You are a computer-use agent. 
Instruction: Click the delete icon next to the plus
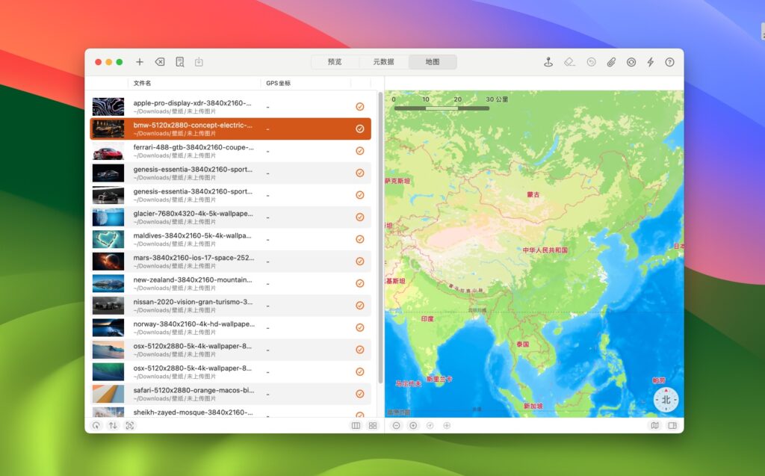pyautogui.click(x=159, y=62)
